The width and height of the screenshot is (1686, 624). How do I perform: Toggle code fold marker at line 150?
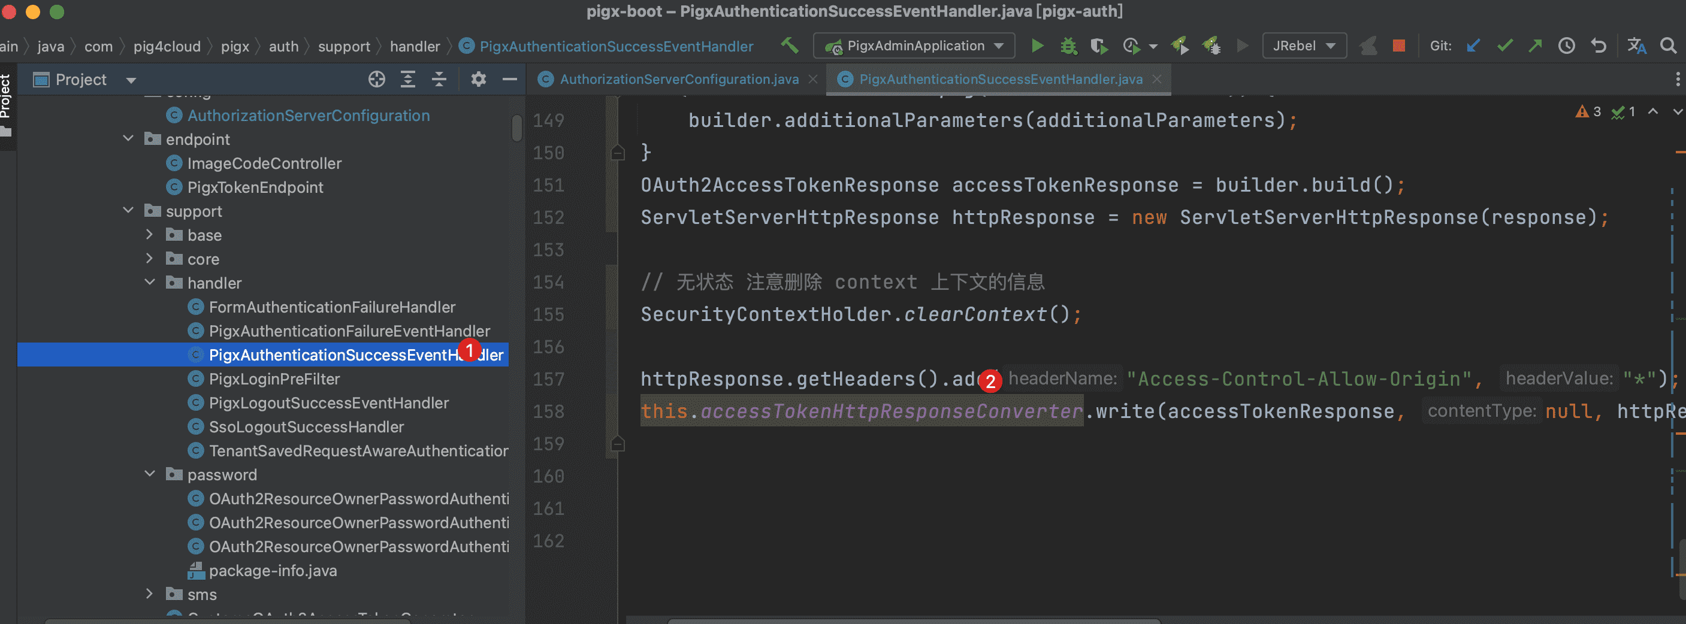click(617, 153)
